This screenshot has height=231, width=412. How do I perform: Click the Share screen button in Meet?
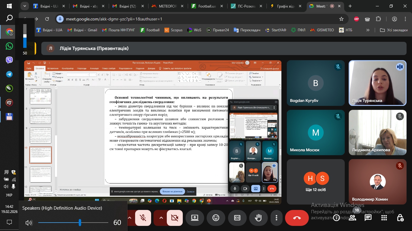tap(195, 218)
